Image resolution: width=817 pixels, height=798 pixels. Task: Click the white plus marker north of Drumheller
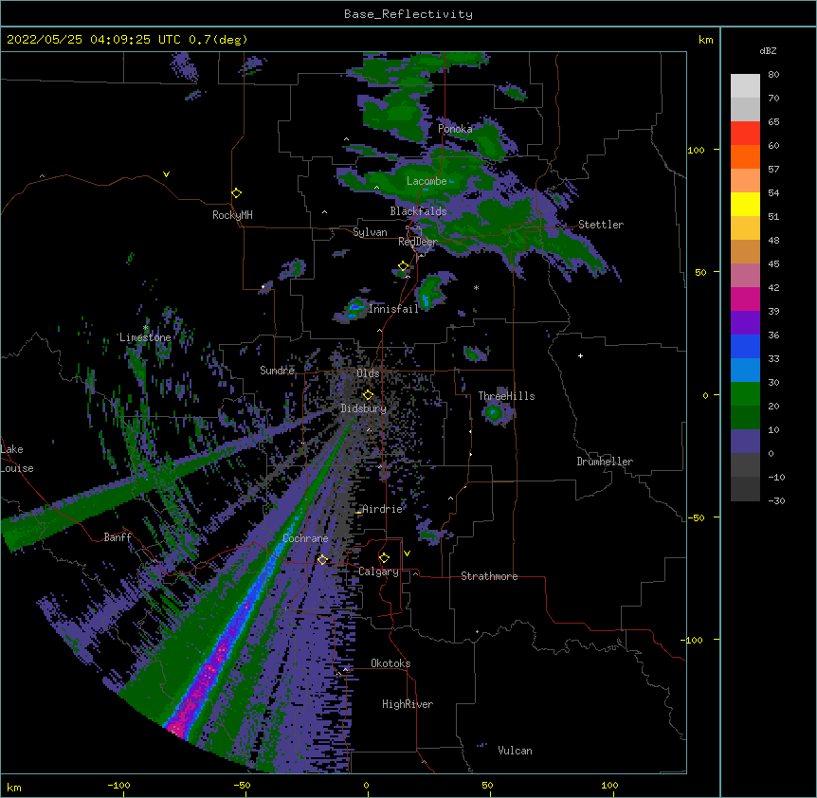(580, 355)
